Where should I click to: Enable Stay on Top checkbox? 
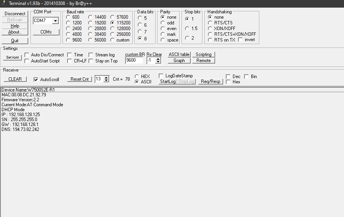point(91,61)
